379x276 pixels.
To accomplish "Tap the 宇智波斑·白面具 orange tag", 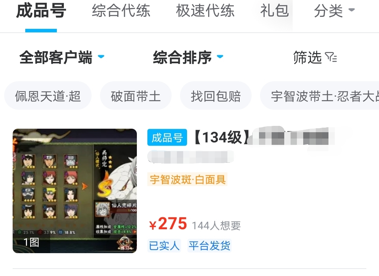I will click(187, 179).
